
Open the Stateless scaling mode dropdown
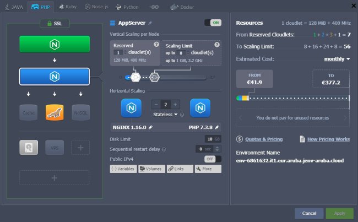tap(165, 115)
